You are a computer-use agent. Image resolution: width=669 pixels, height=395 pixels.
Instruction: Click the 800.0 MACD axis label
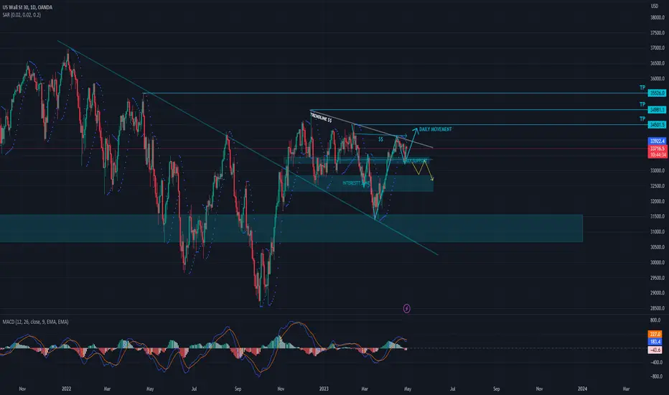[656, 320]
